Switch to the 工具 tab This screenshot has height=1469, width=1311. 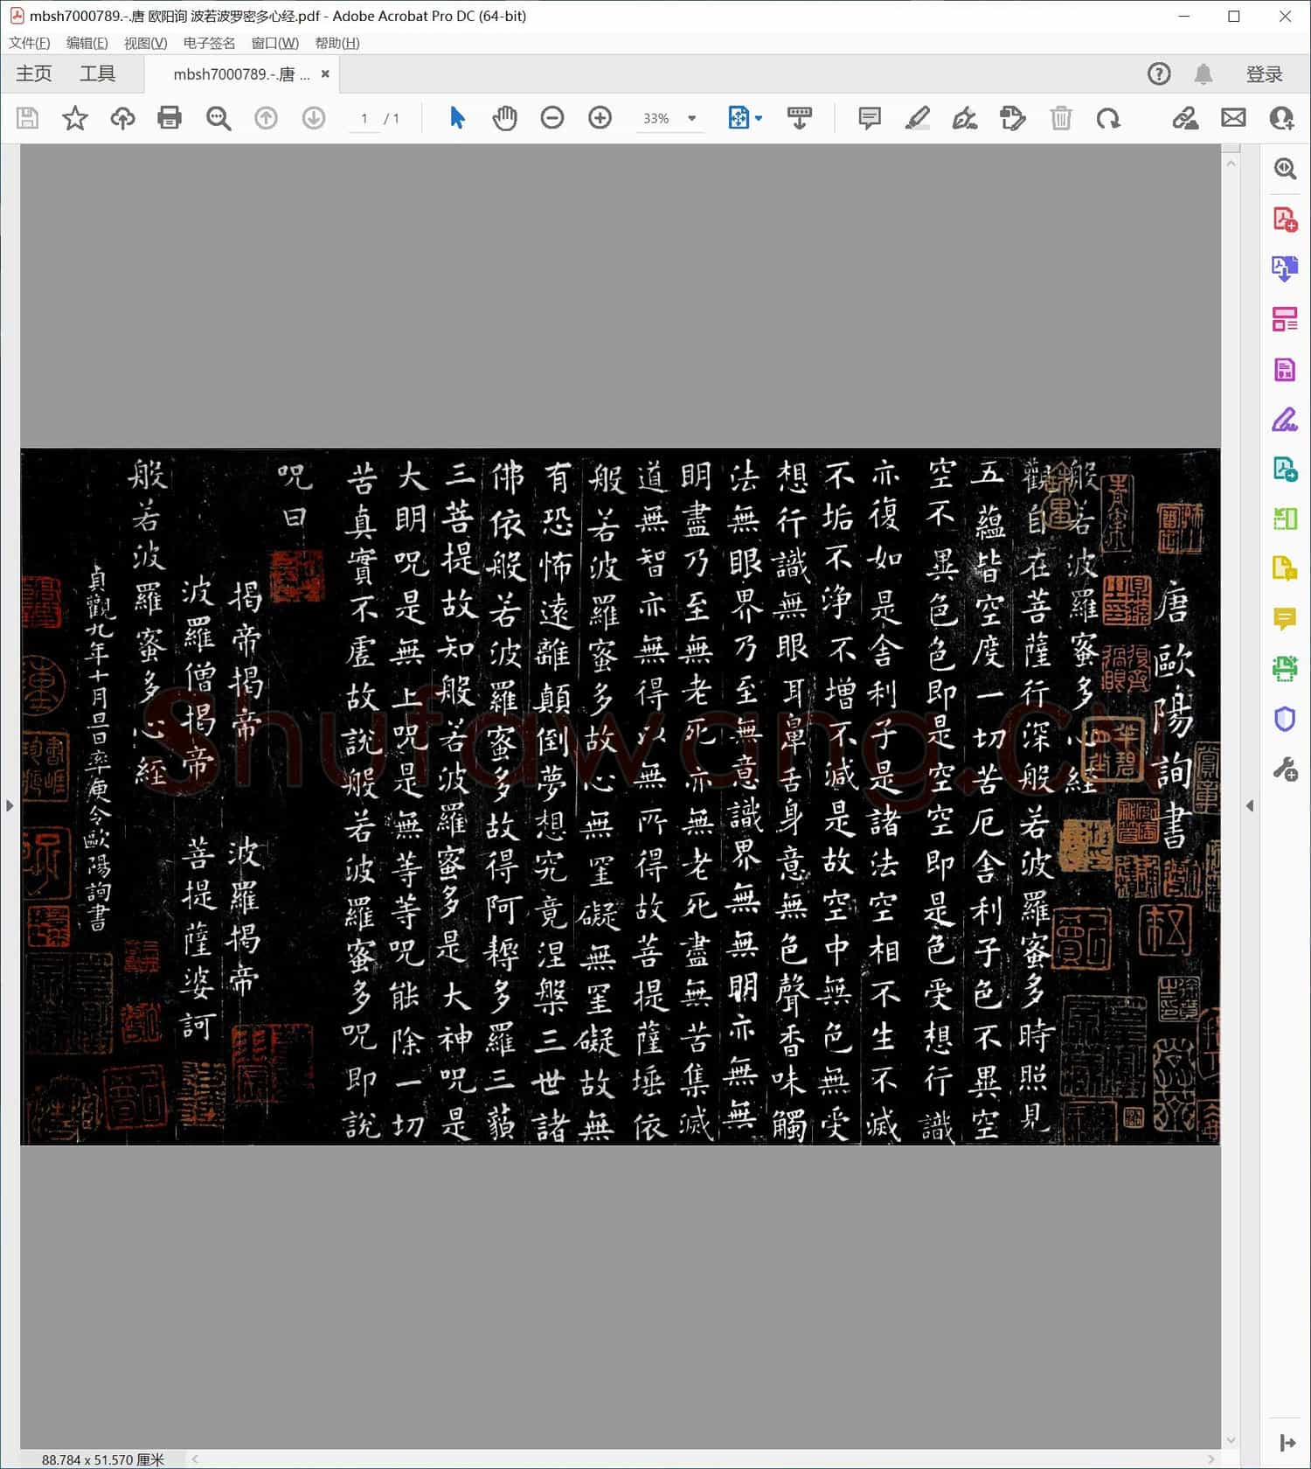[97, 74]
